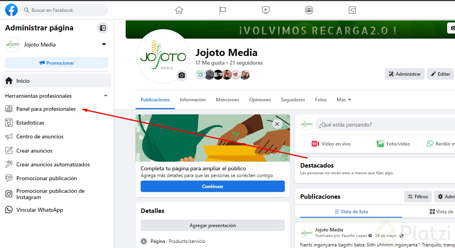
Task: Click the 21 seguidores count
Action: [x=246, y=63]
